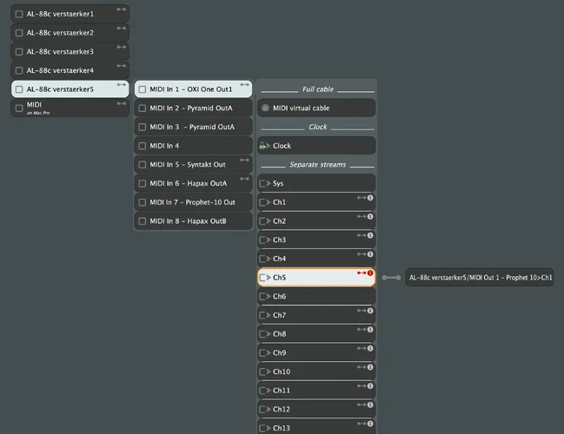This screenshot has width=564, height=434.
Task: Click the link icon on MIDI In 5 - Syntakt Out
Action: click(244, 160)
